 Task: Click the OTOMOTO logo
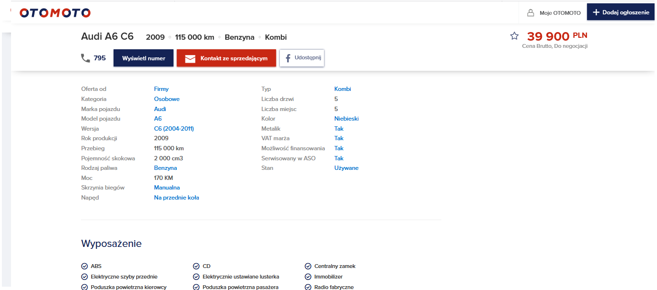click(x=55, y=13)
